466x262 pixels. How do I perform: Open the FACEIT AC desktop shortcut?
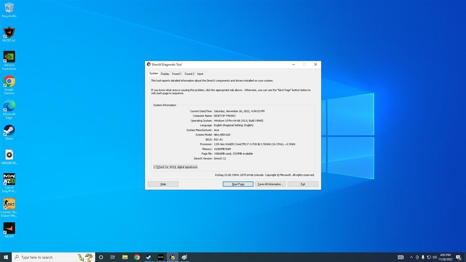[x=9, y=34]
